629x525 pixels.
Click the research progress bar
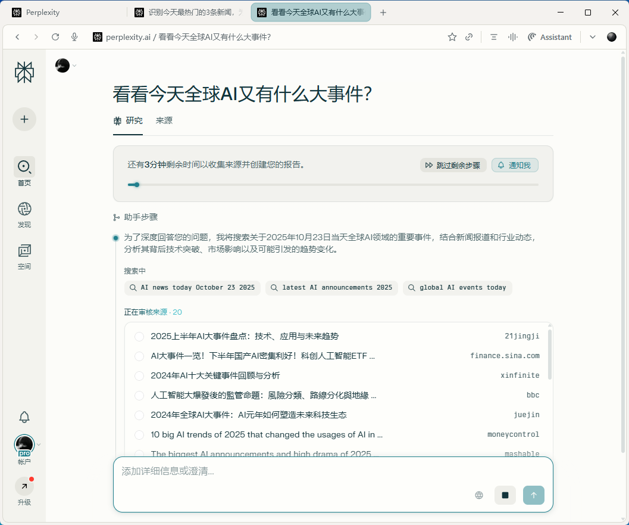click(x=333, y=185)
